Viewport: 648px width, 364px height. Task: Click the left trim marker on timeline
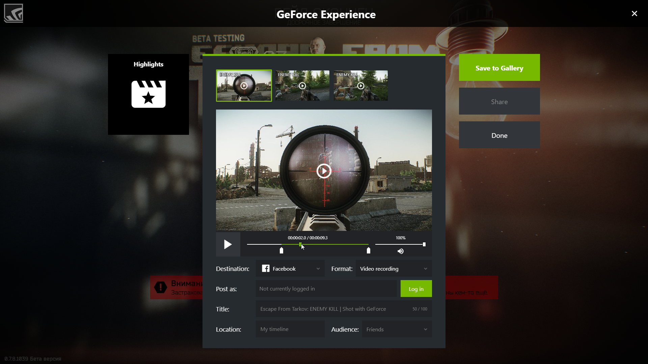coord(281,250)
